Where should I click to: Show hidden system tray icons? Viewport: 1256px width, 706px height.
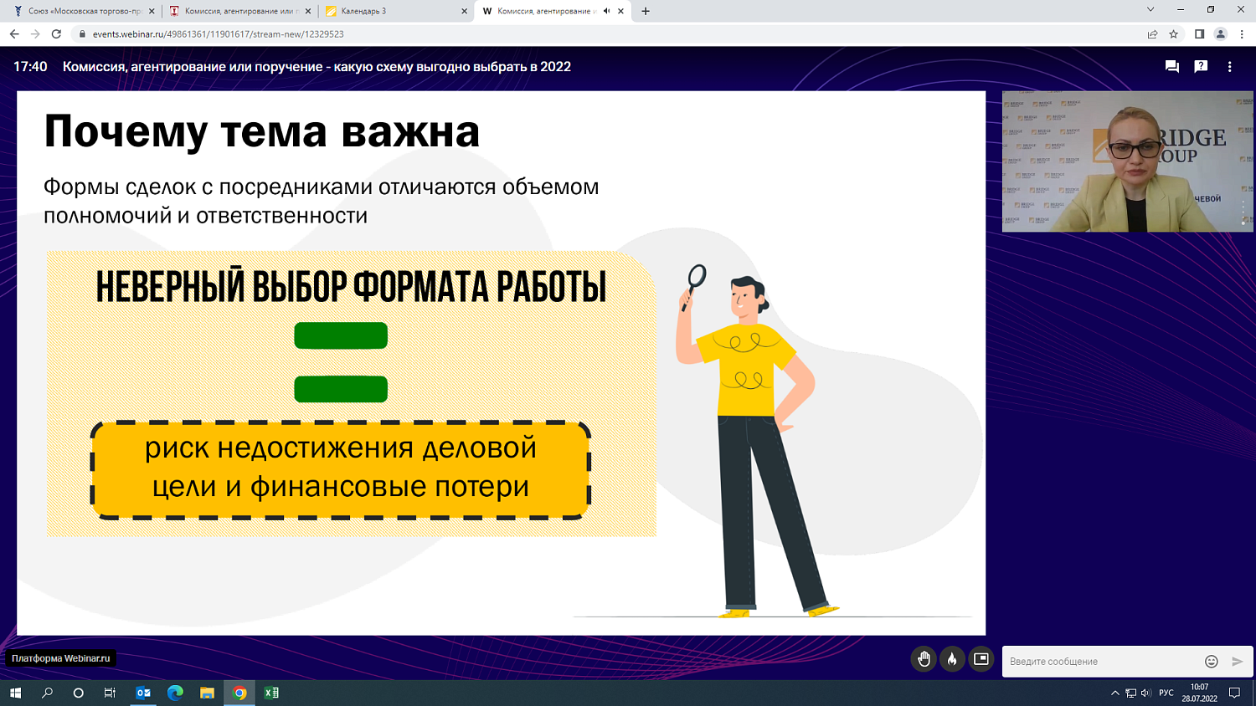[x=1114, y=693]
